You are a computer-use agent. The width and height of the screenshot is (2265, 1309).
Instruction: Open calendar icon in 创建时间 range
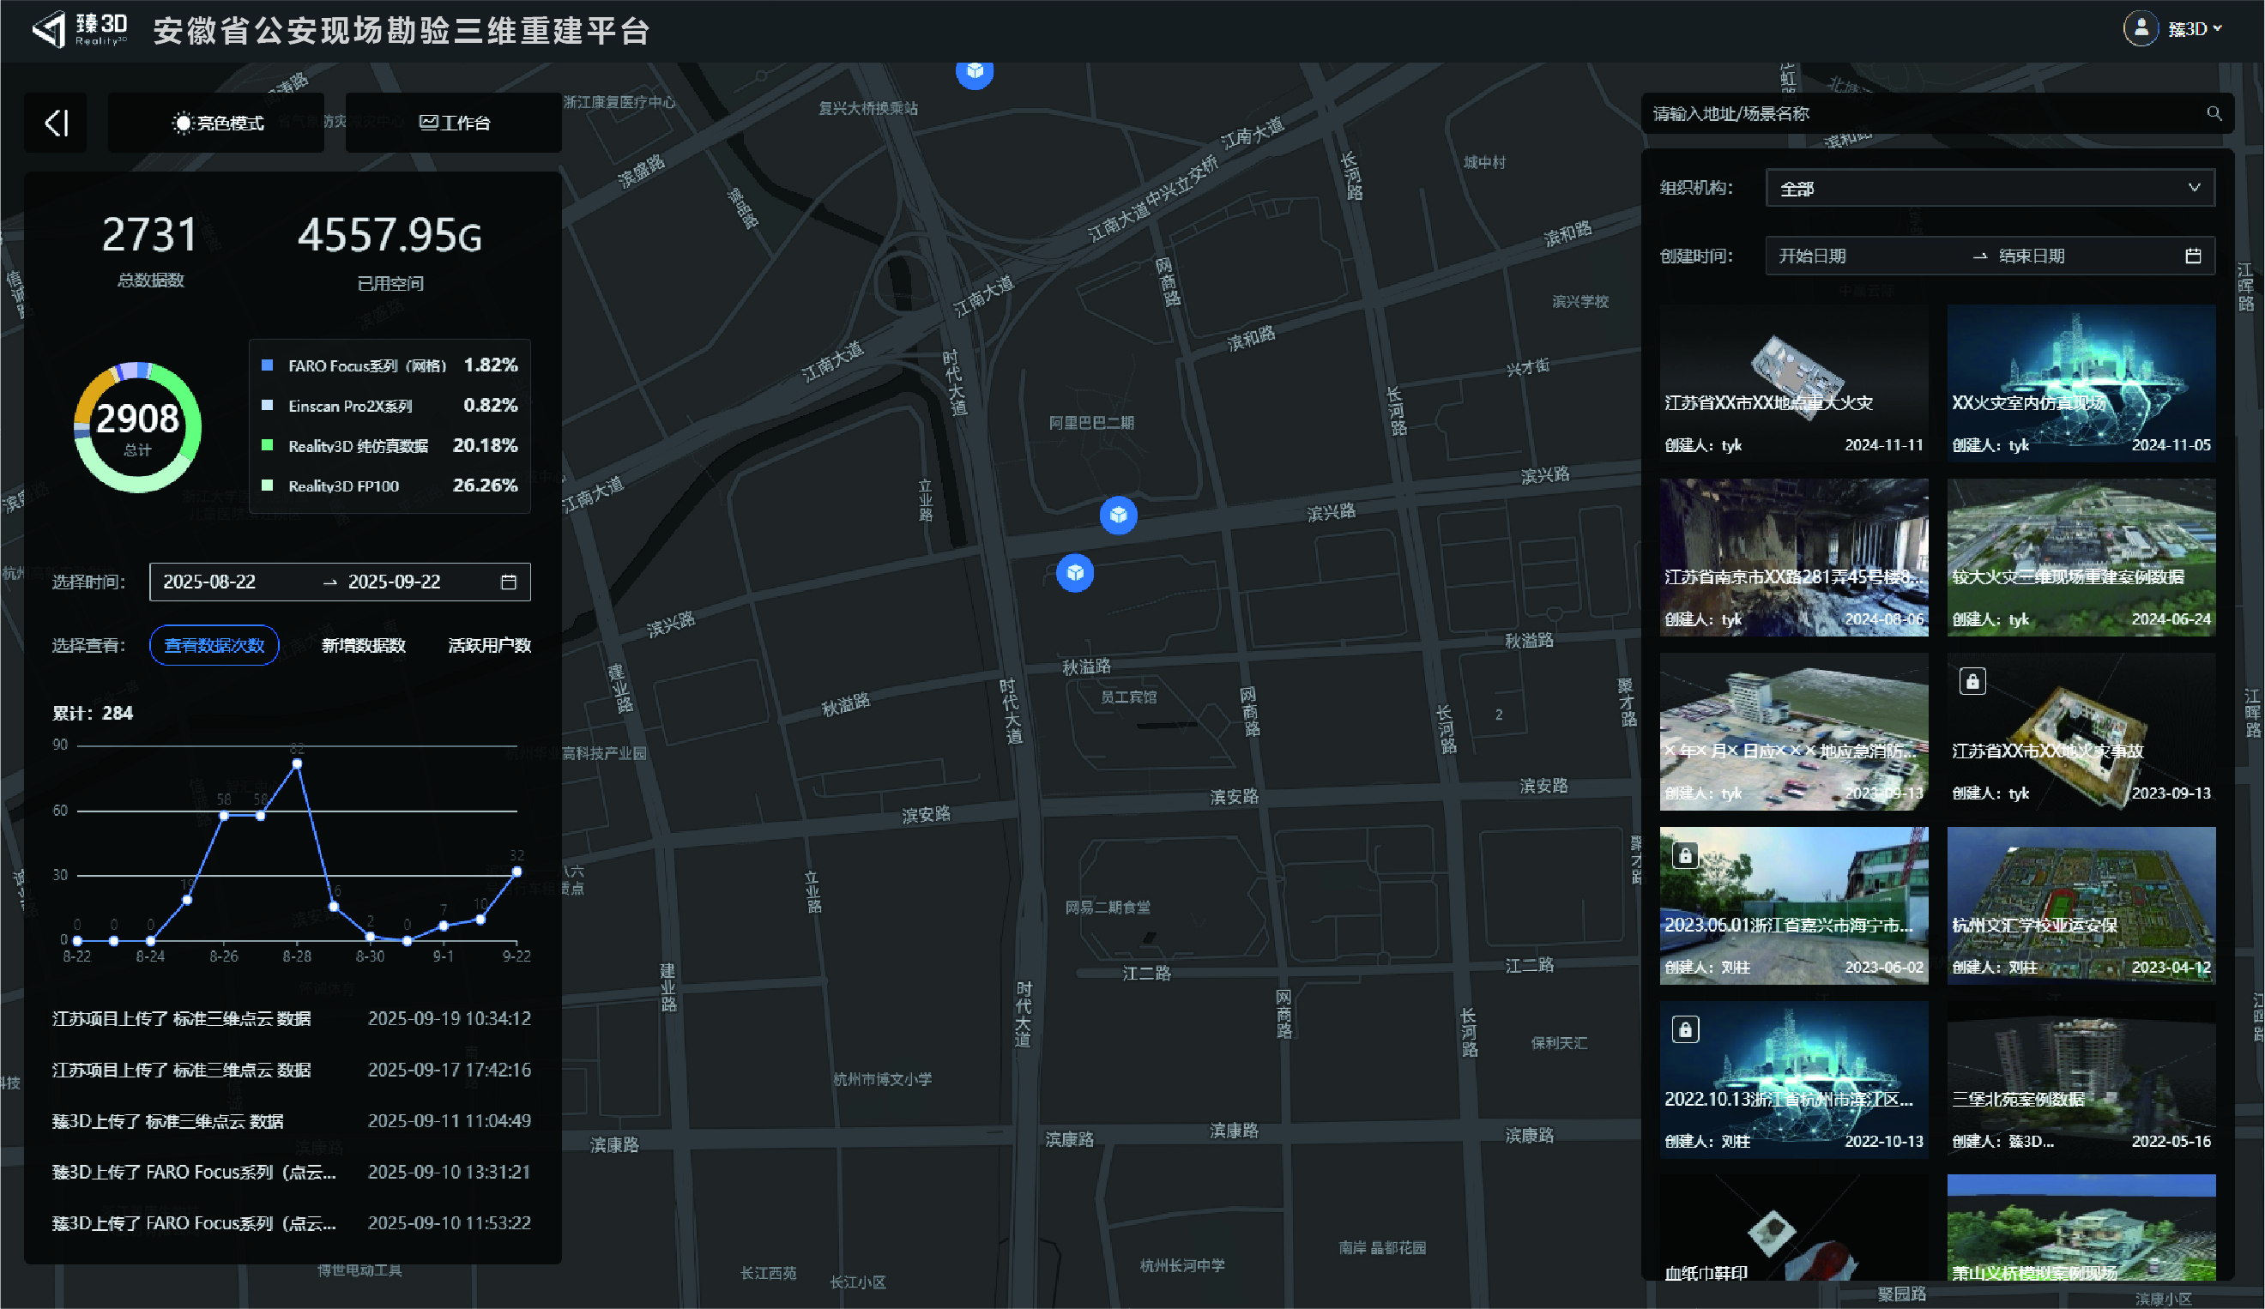click(2193, 257)
